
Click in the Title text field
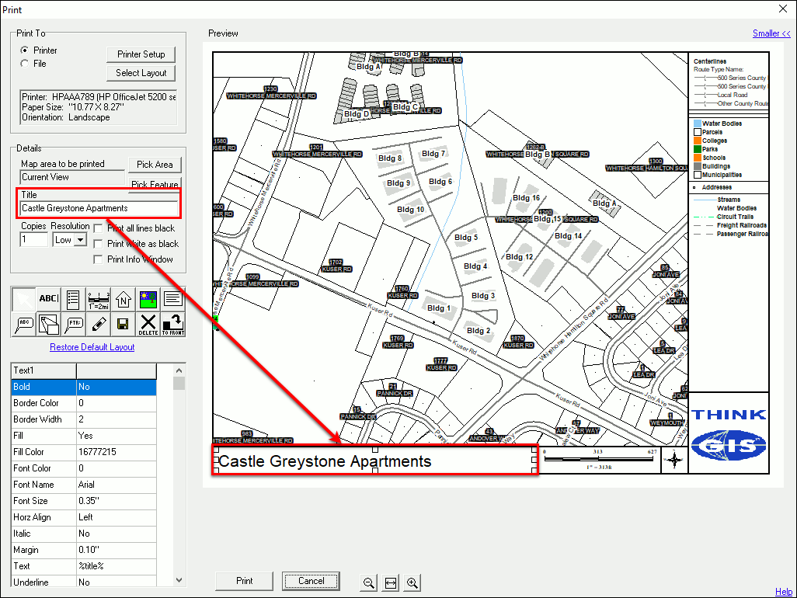[99, 208]
